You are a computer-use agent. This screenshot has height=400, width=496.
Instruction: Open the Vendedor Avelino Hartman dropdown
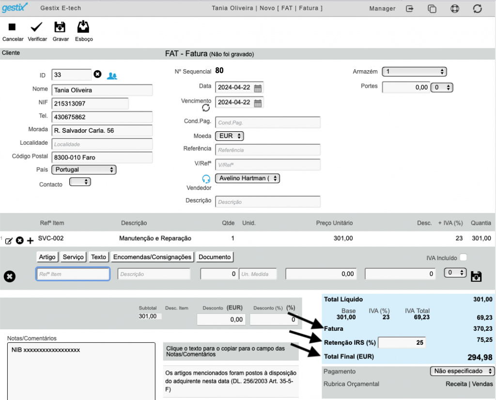coord(248,178)
